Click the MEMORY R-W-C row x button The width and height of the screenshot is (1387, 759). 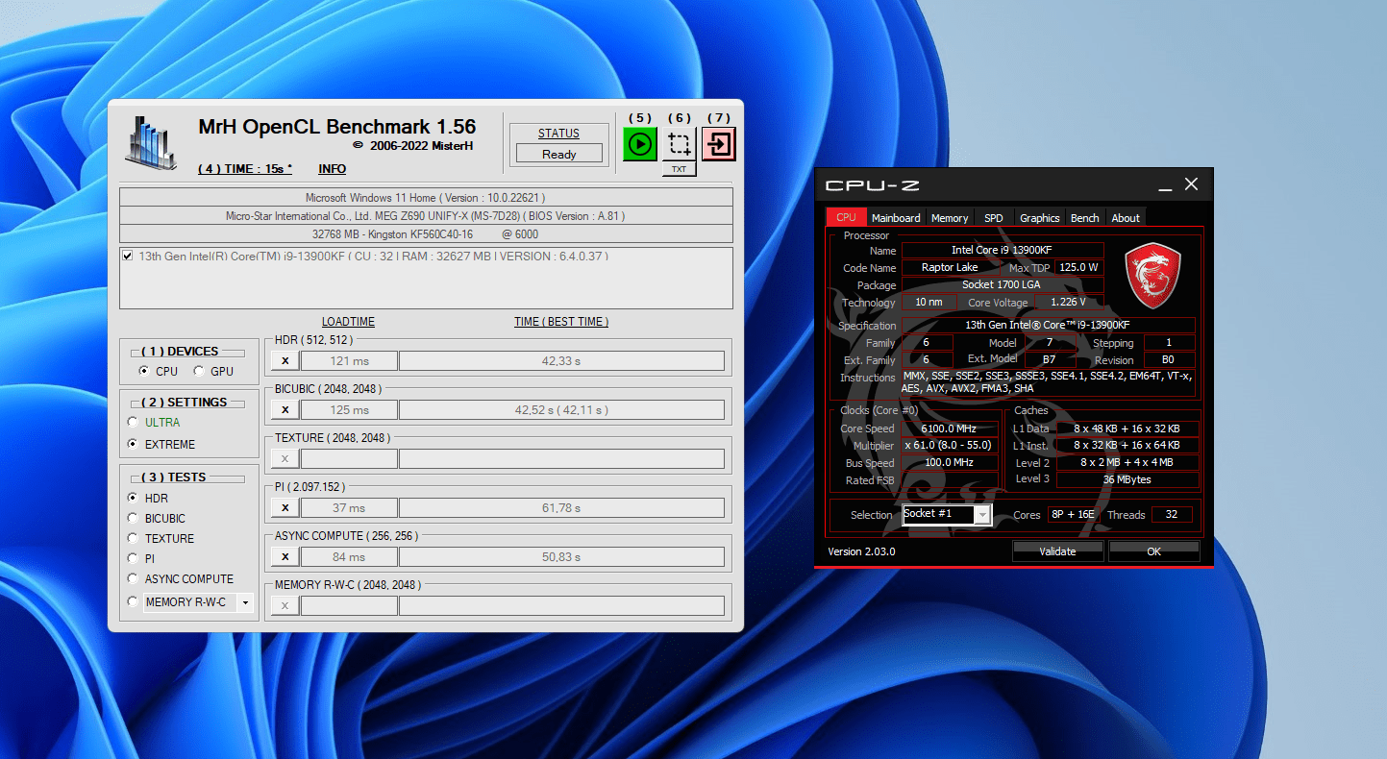285,605
